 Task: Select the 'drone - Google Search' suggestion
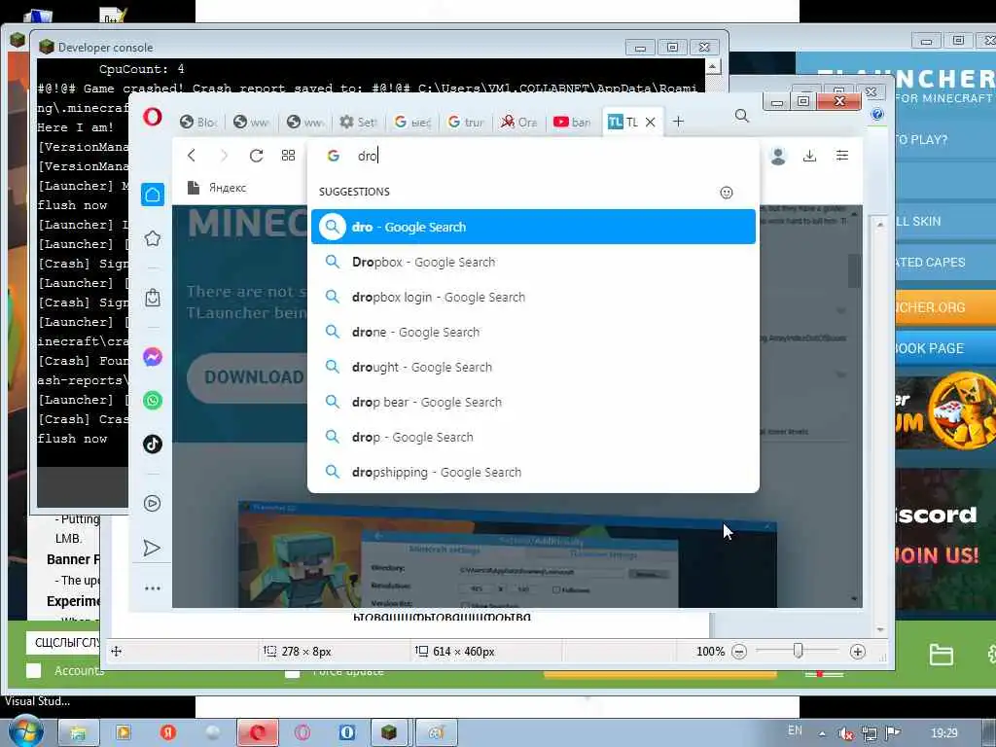pos(534,332)
